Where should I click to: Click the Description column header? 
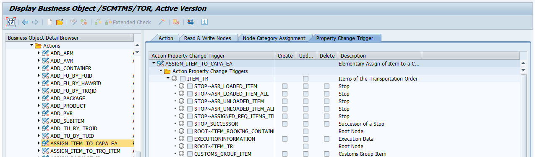coord(380,56)
